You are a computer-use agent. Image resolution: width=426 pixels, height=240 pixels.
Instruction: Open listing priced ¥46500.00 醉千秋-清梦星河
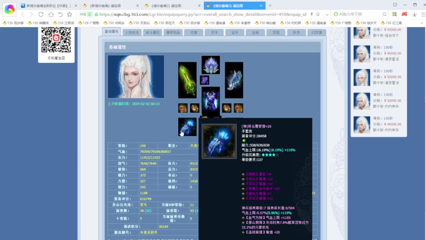[x=379, y=53]
